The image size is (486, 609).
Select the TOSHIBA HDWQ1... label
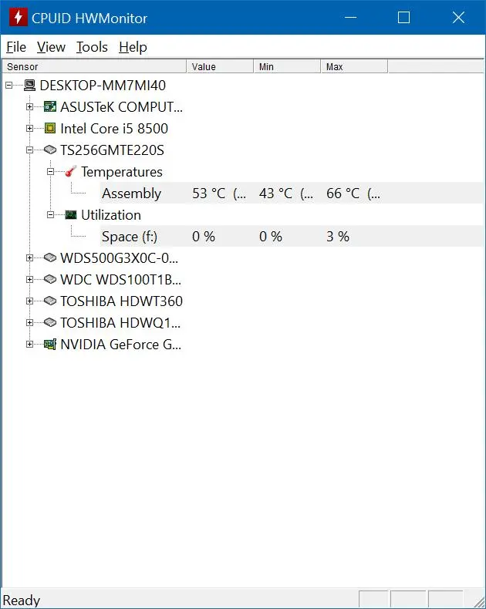pos(120,322)
